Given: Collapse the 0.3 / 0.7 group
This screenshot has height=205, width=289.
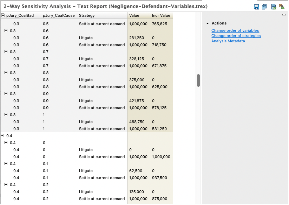Looking at the screenshot, I should coord(6,52).
